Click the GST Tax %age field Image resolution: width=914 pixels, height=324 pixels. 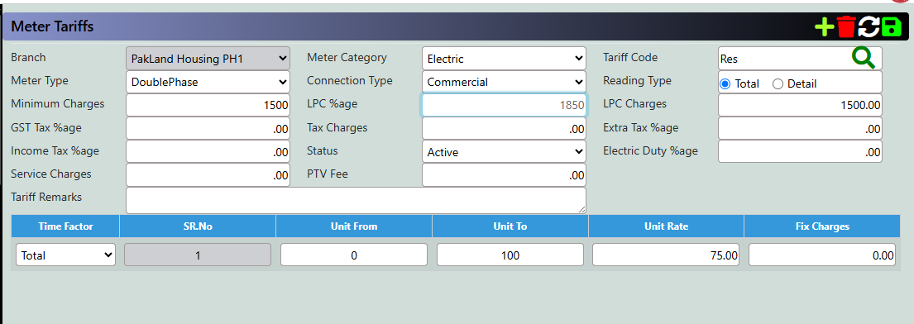pyautogui.click(x=208, y=129)
